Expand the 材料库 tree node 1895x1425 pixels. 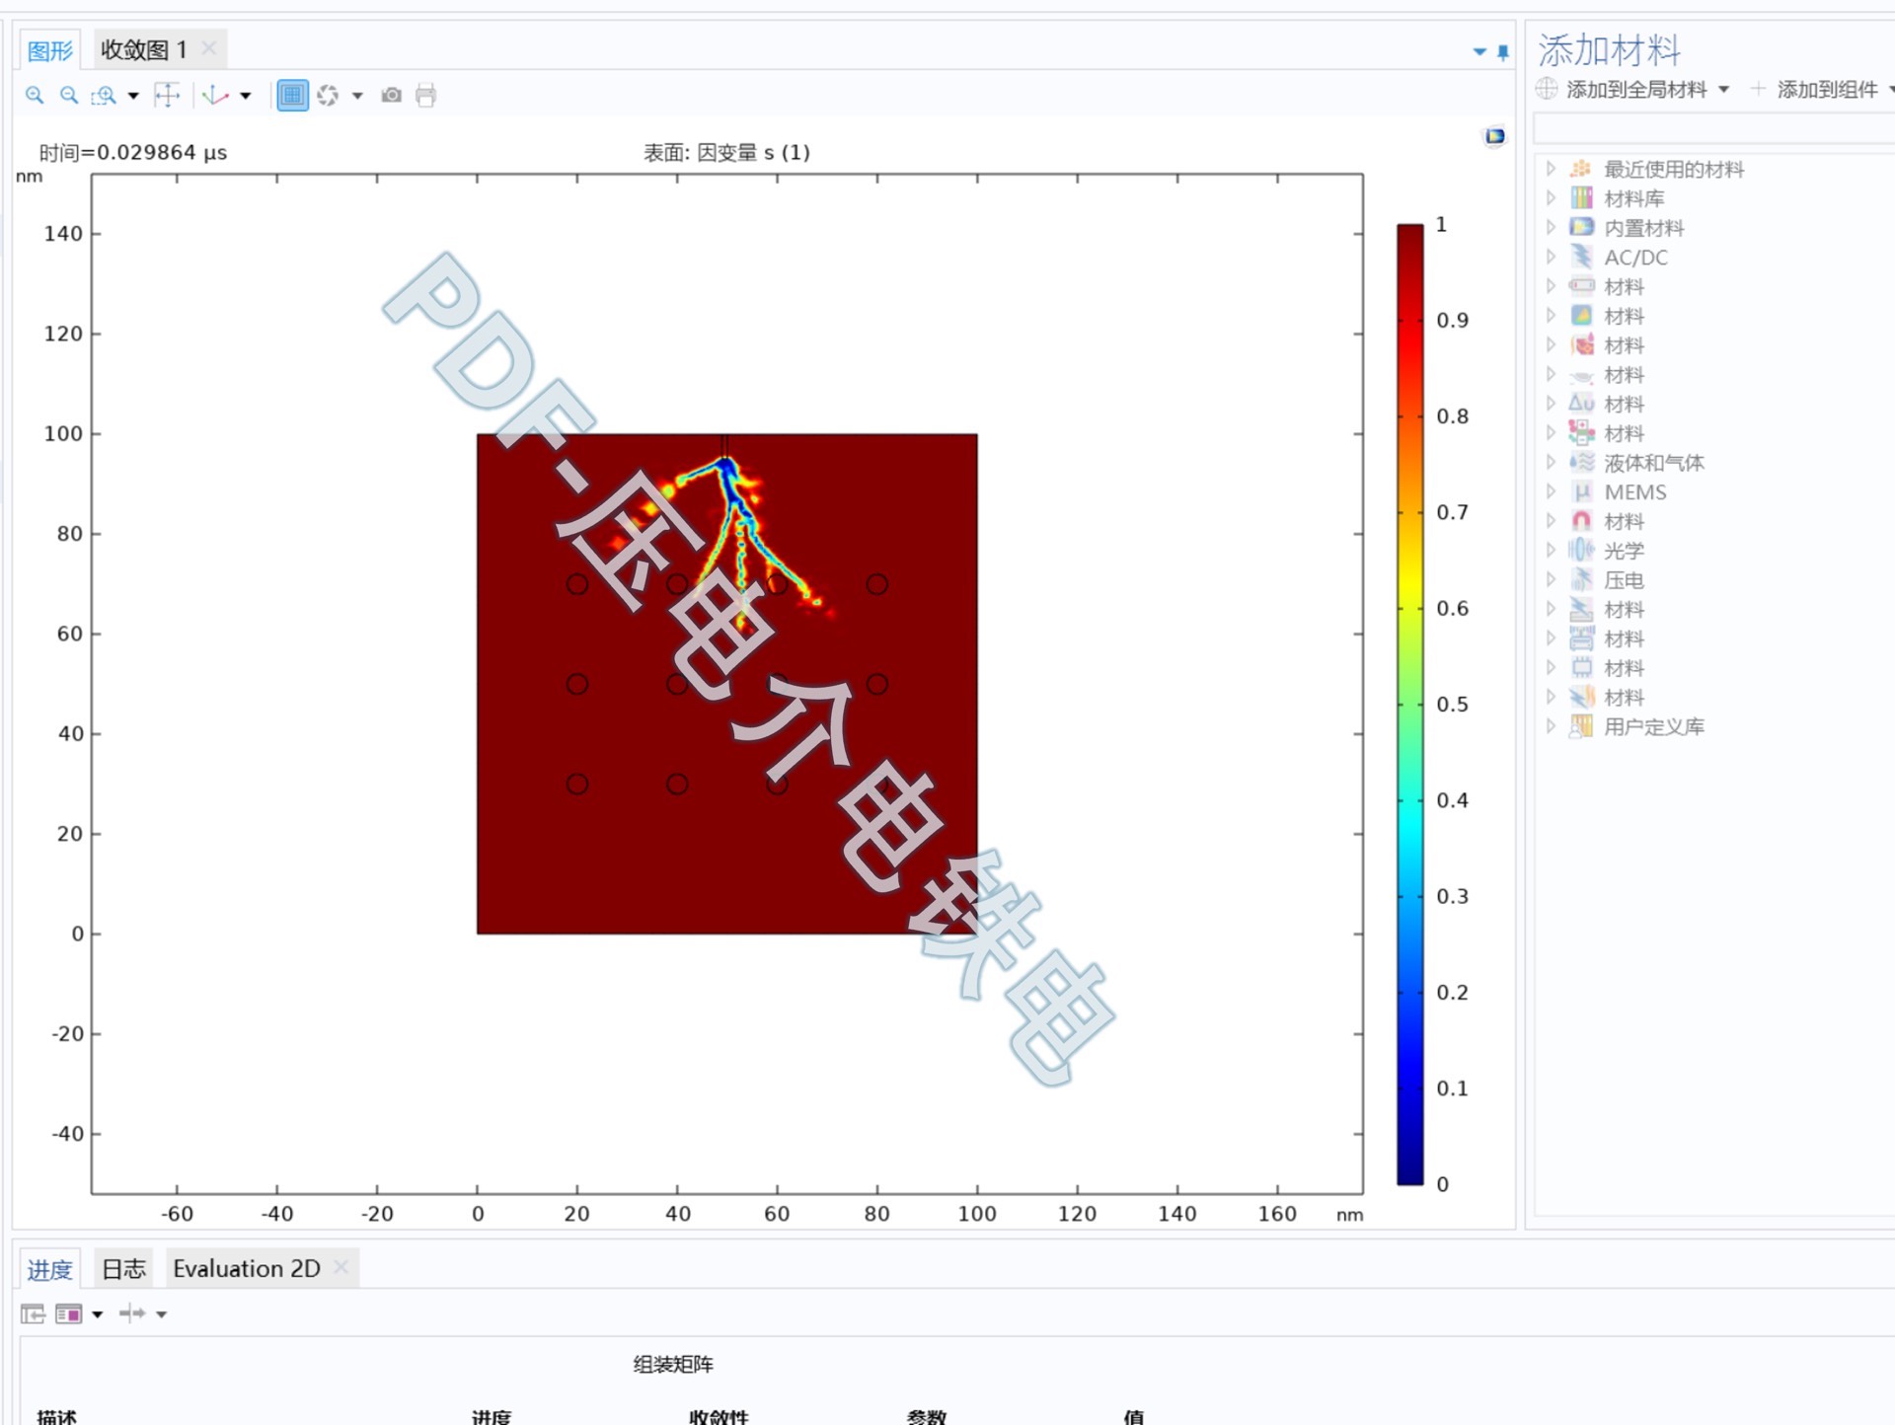click(x=1551, y=198)
